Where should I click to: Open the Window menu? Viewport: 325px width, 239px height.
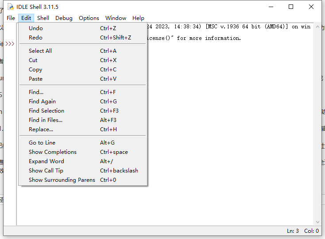click(116, 18)
